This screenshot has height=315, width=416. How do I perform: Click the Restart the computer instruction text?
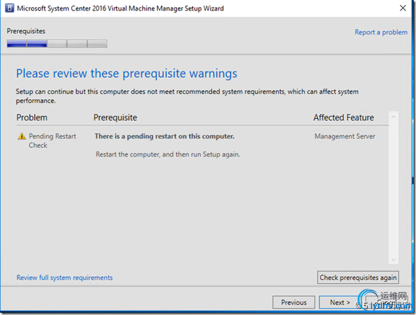click(168, 154)
